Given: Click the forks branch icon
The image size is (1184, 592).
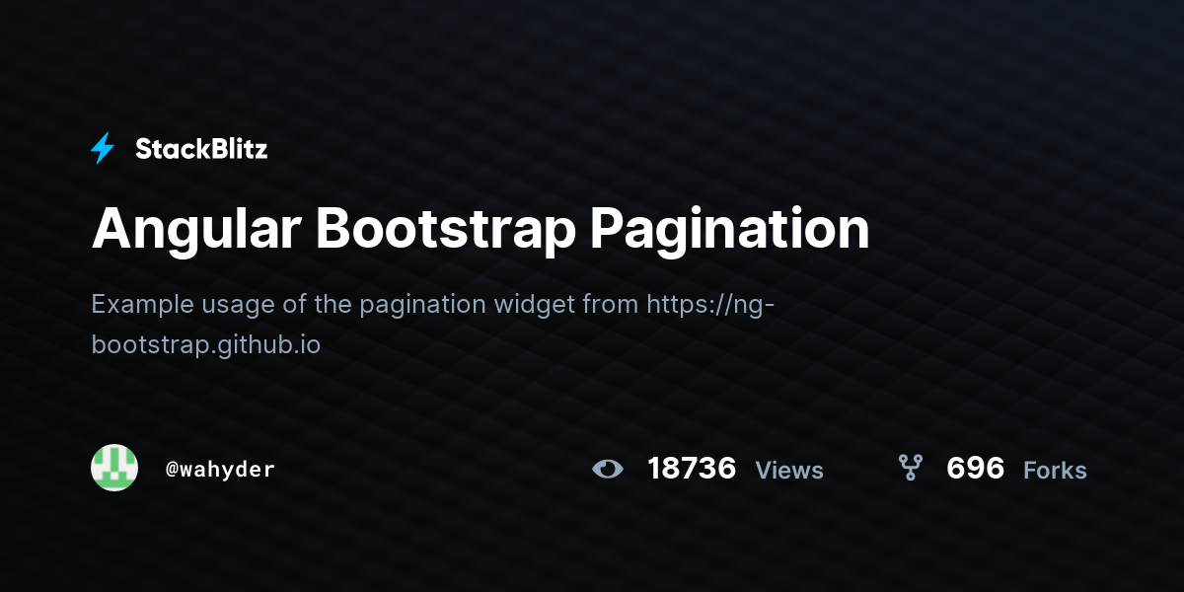Looking at the screenshot, I should click(x=910, y=468).
